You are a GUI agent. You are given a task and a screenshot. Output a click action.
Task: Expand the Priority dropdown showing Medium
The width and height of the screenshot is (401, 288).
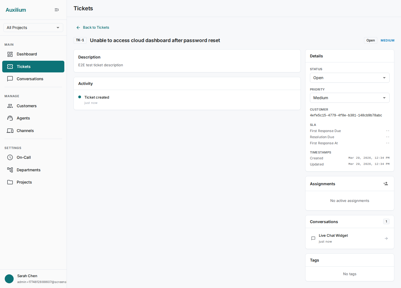[349, 98]
